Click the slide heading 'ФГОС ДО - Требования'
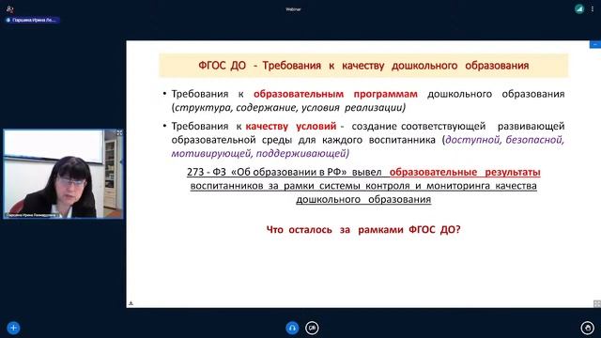The height and width of the screenshot is (338, 601). pos(363,66)
